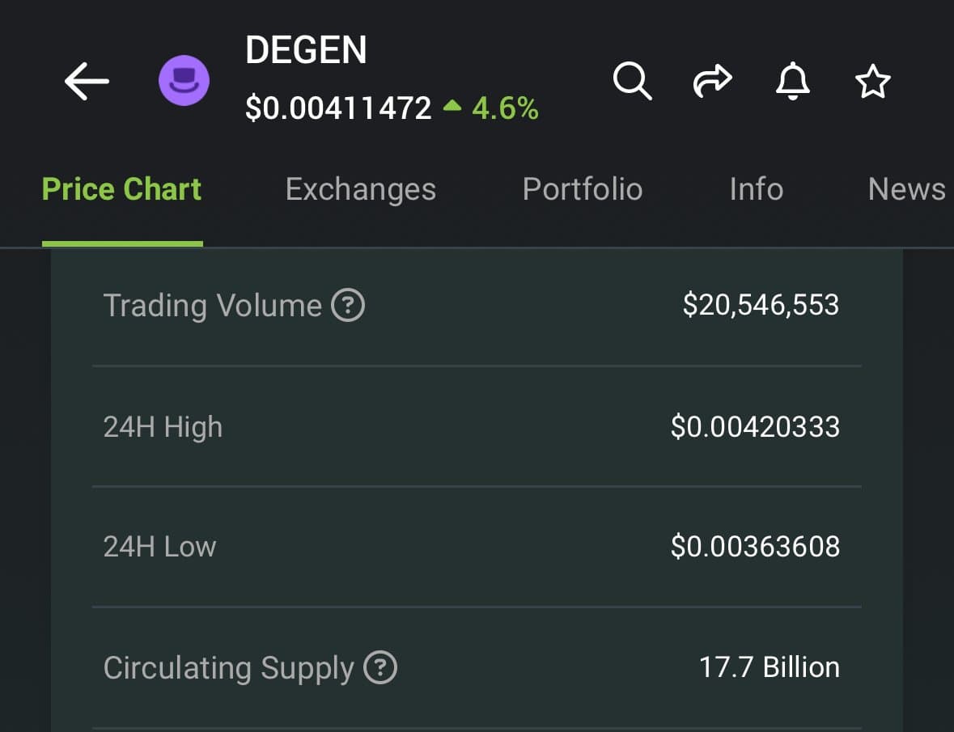Show Circulating Supply help tooltip icon
Screen dimensions: 954x732
380,668
